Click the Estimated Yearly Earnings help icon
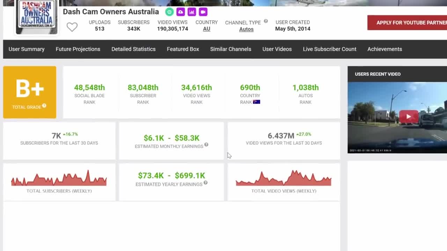Screen dimensions: 447x251 pos(206,183)
